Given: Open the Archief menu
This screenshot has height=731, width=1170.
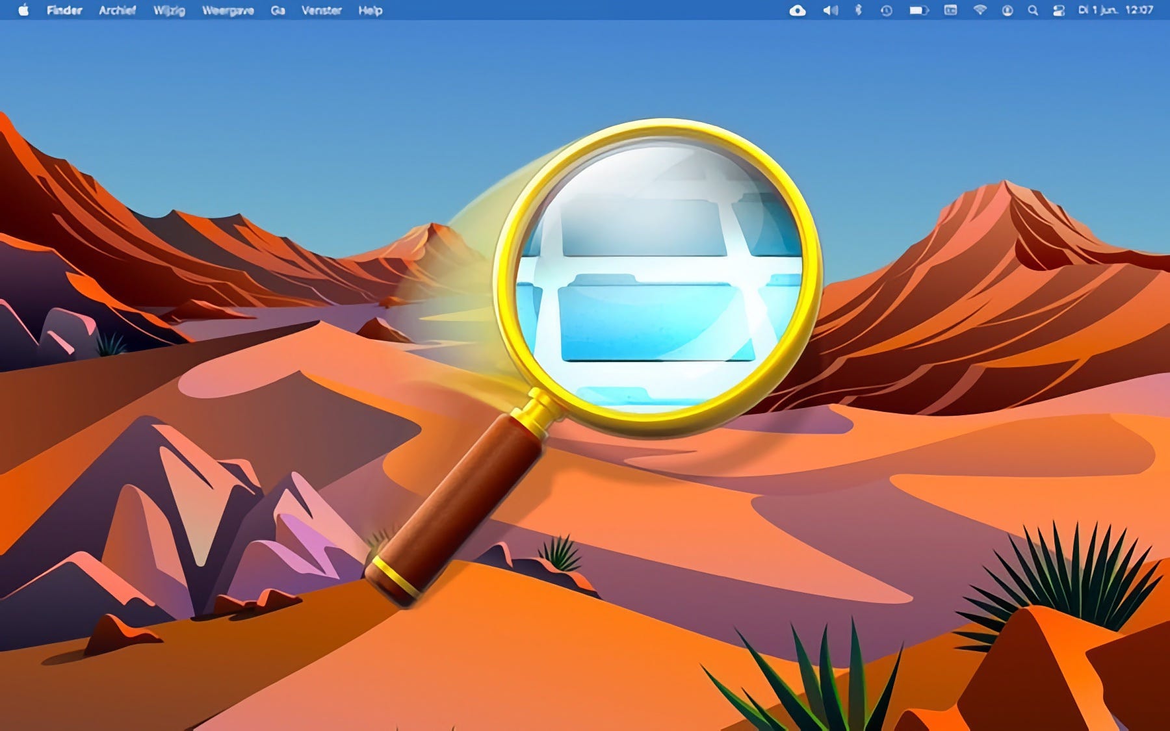Looking at the screenshot, I should 117,10.
